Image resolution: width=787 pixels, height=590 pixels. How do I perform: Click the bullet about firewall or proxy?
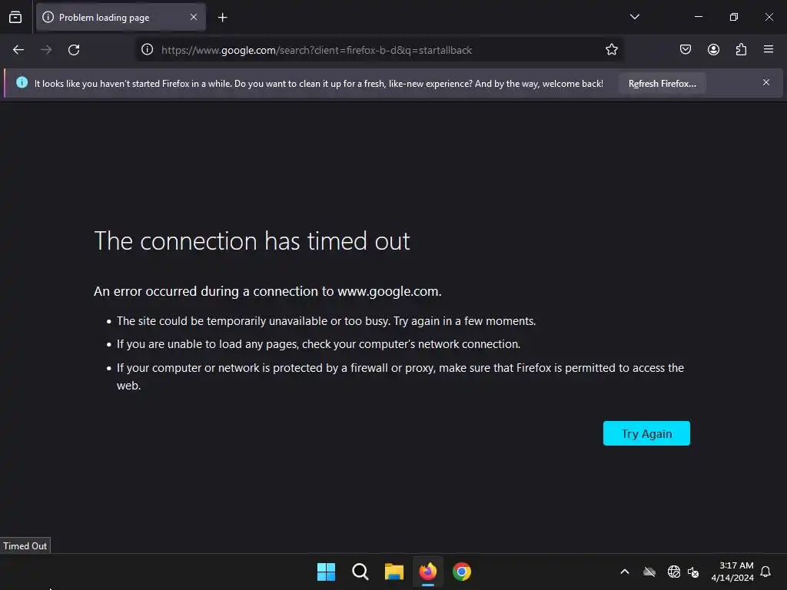(400, 376)
